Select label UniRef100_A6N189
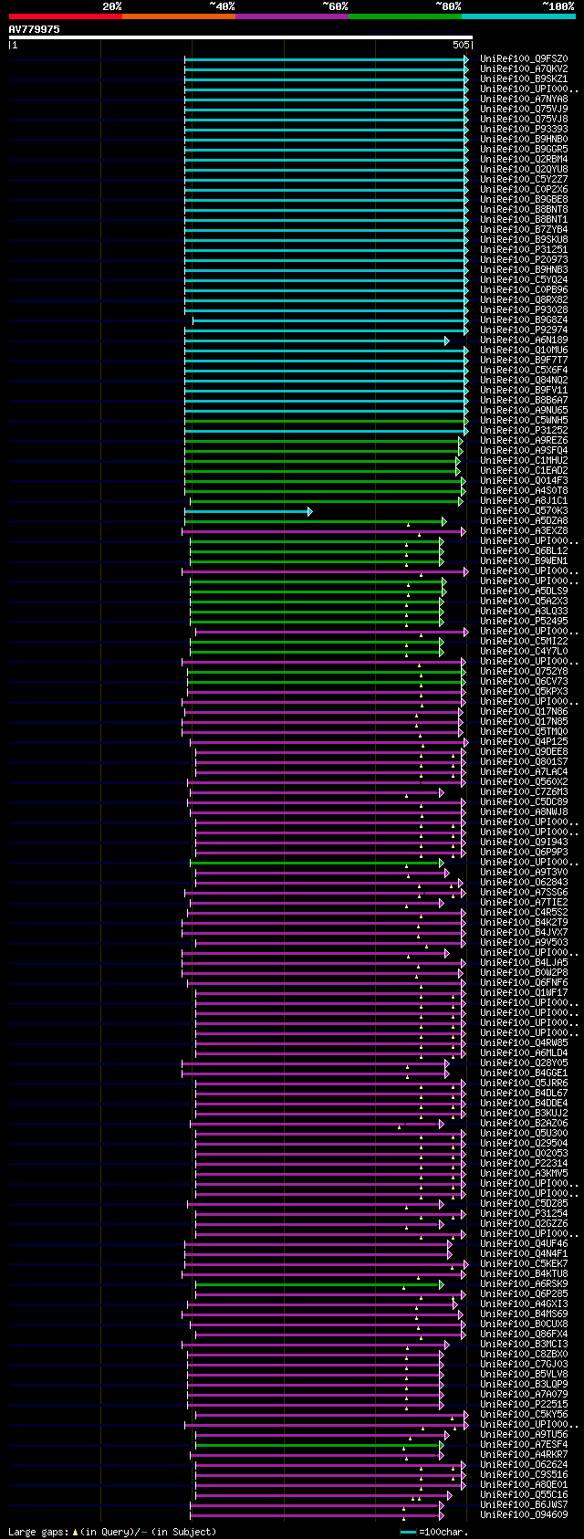This screenshot has width=584, height=1539. tap(524, 340)
